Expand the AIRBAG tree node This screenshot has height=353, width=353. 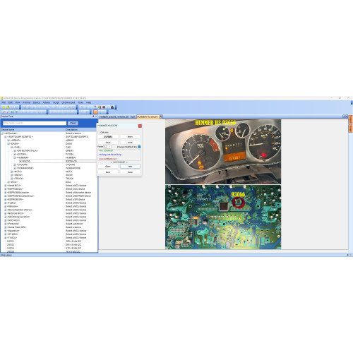pyautogui.click(x=8, y=140)
